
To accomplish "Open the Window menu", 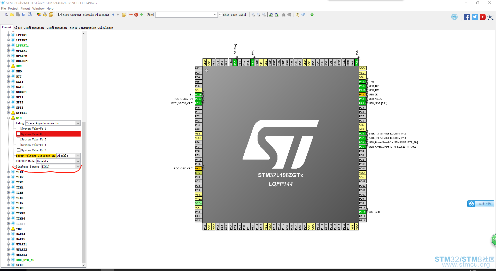I will (x=38, y=9).
